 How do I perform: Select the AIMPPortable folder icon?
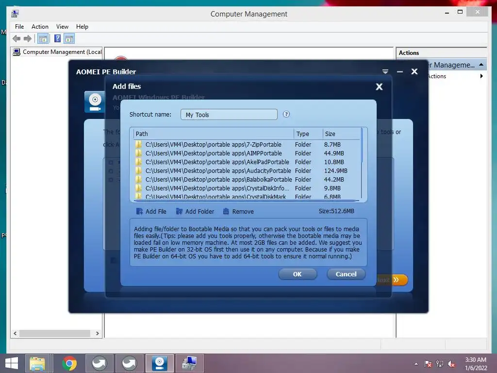click(138, 153)
